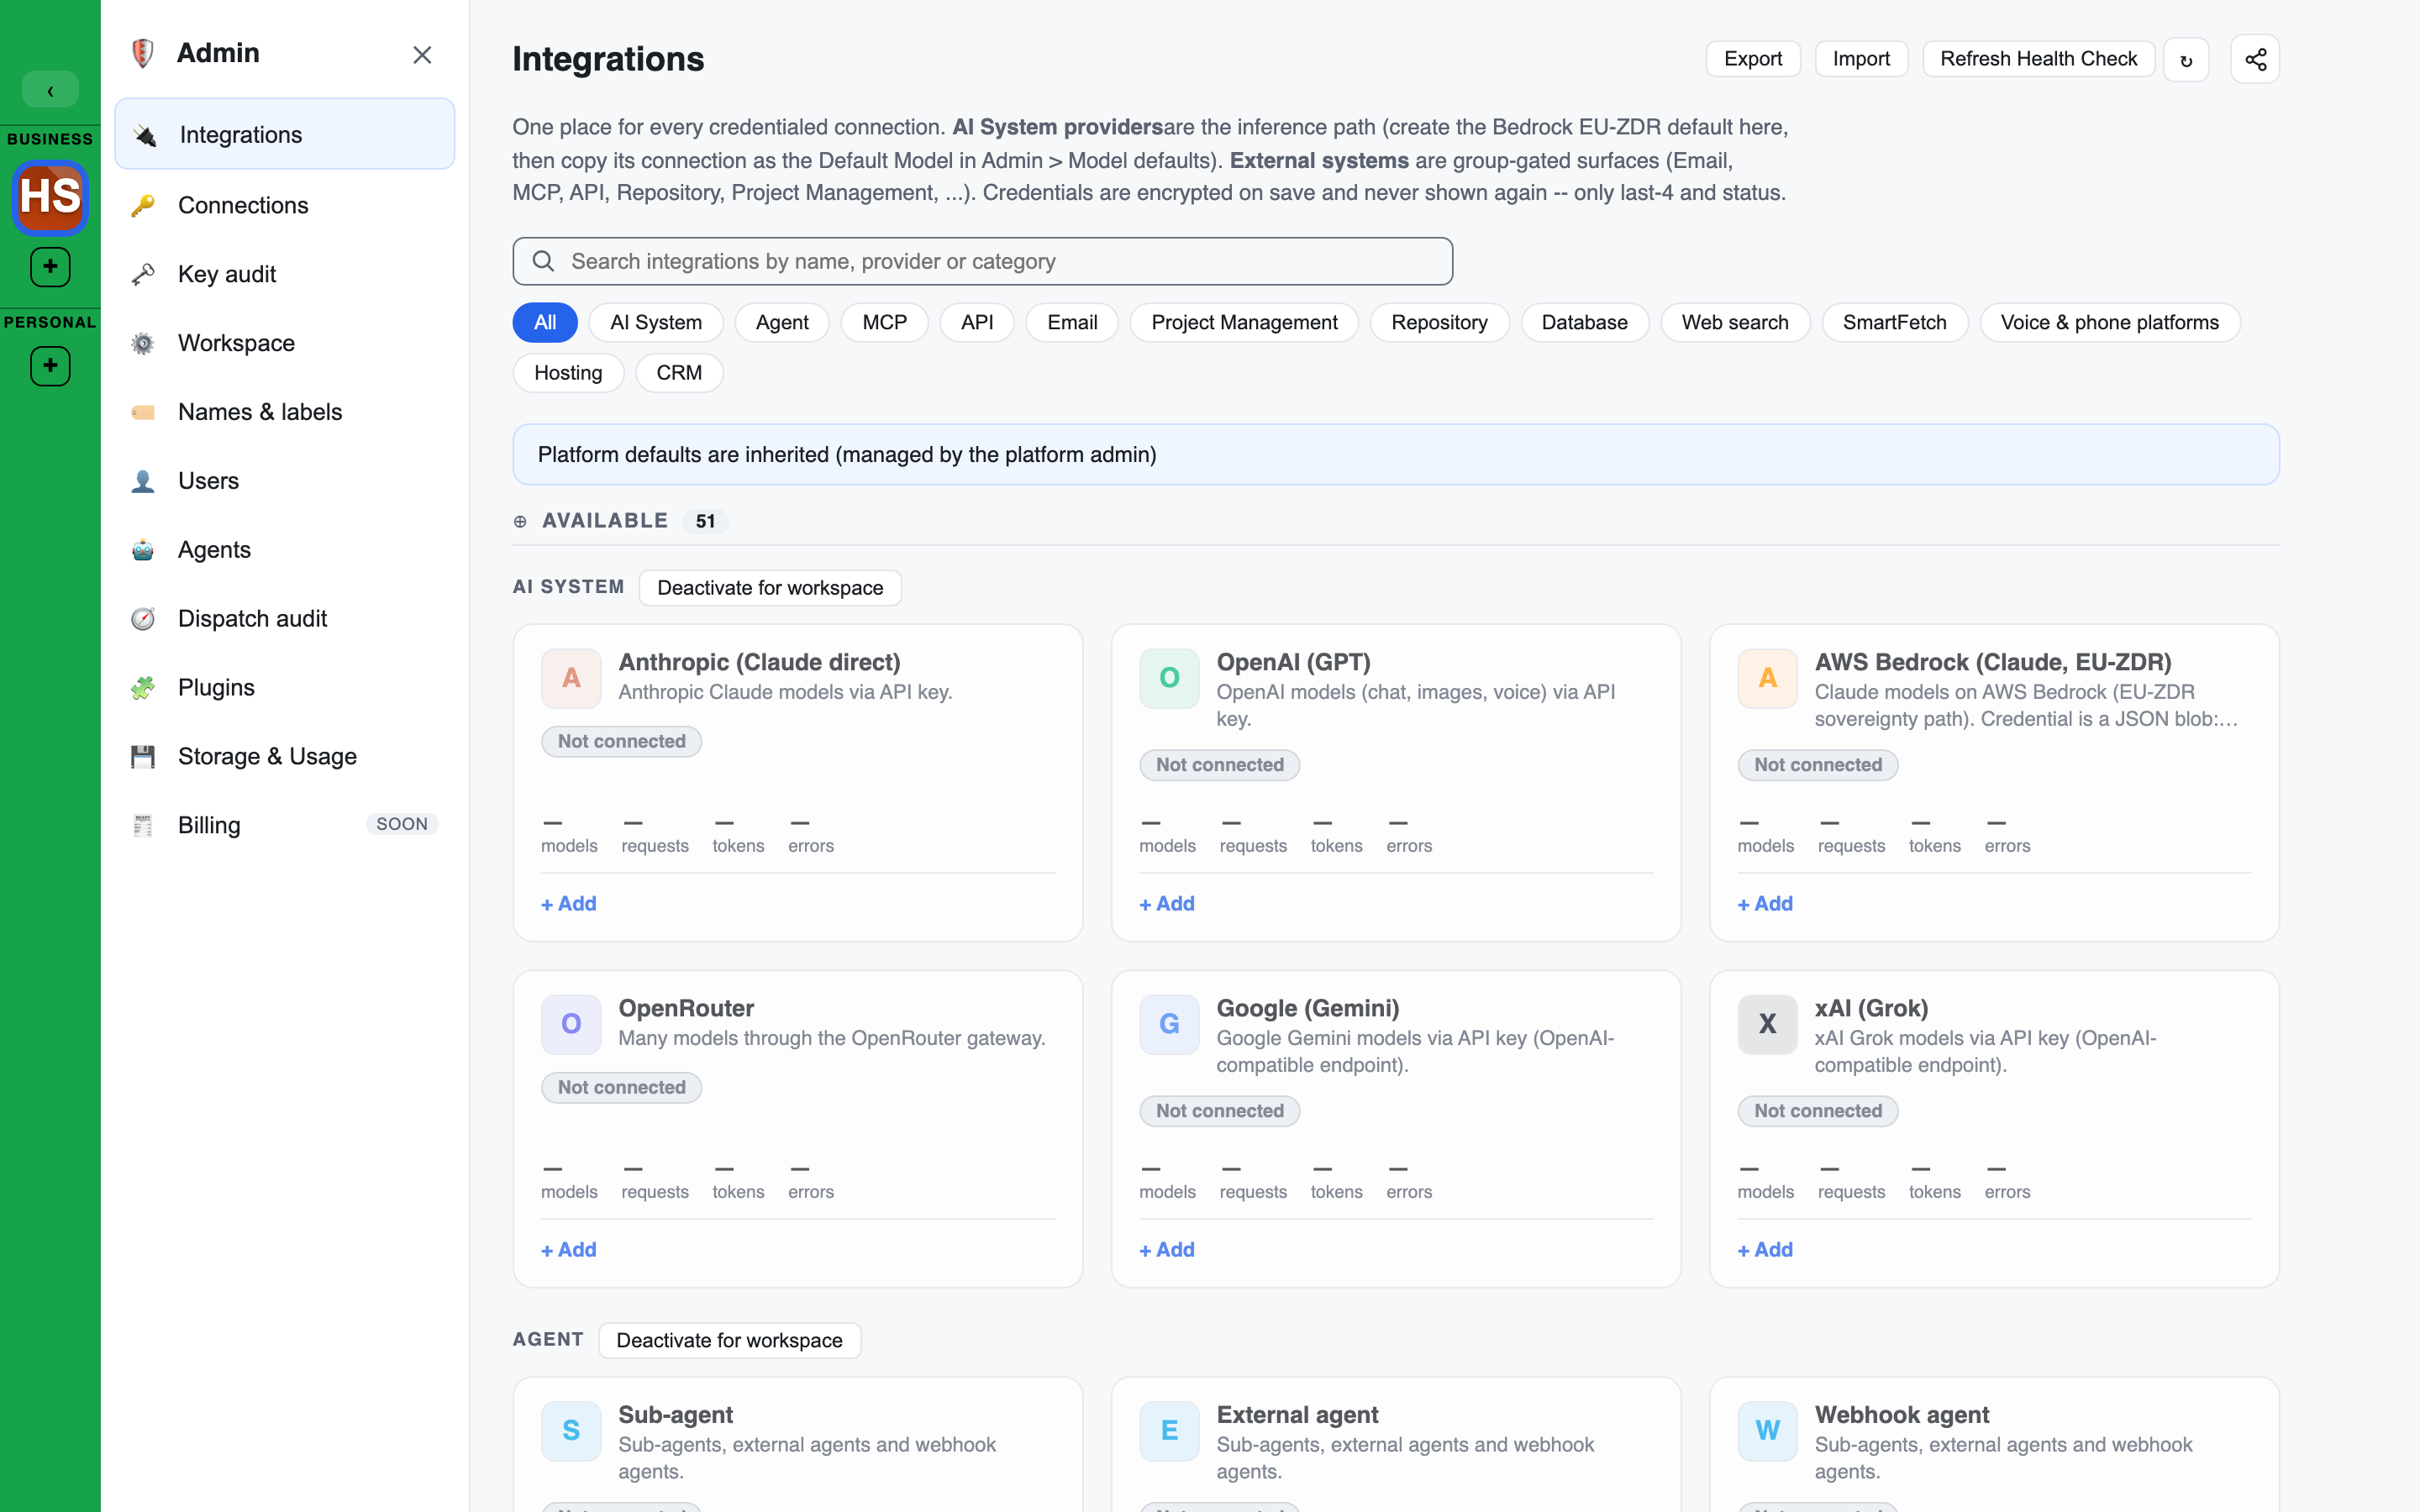Add a new business workspace with the plus icon
Screen dimensions: 2420x1512
50,267
